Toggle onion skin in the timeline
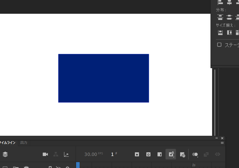The height and width of the screenshot is (168, 239). pos(195,155)
